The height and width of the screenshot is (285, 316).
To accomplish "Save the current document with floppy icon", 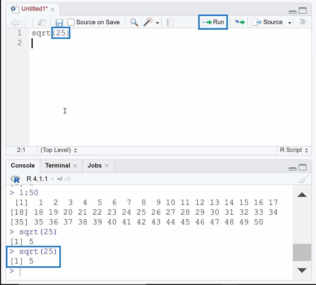I will coord(59,22).
